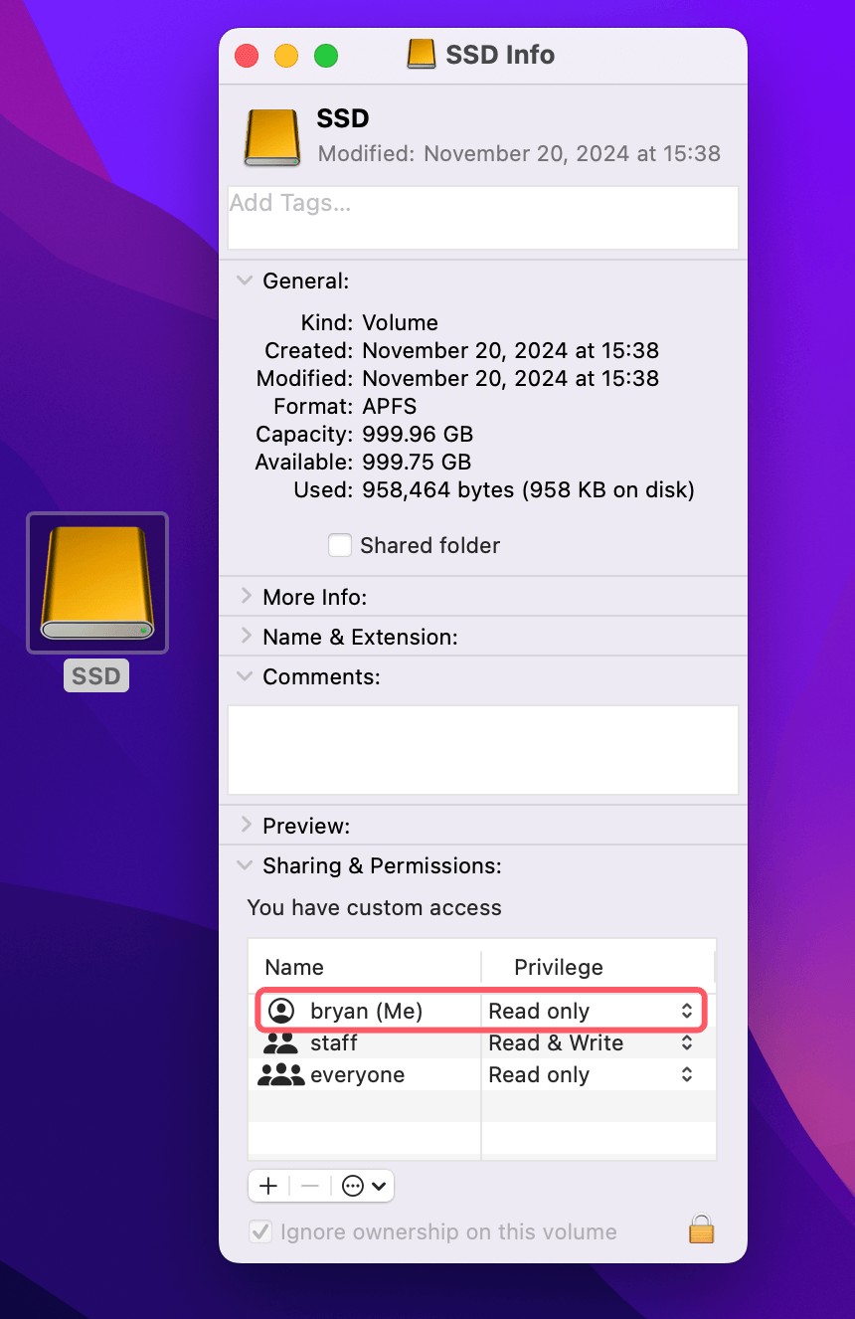Click the everyone group icon

(281, 1074)
